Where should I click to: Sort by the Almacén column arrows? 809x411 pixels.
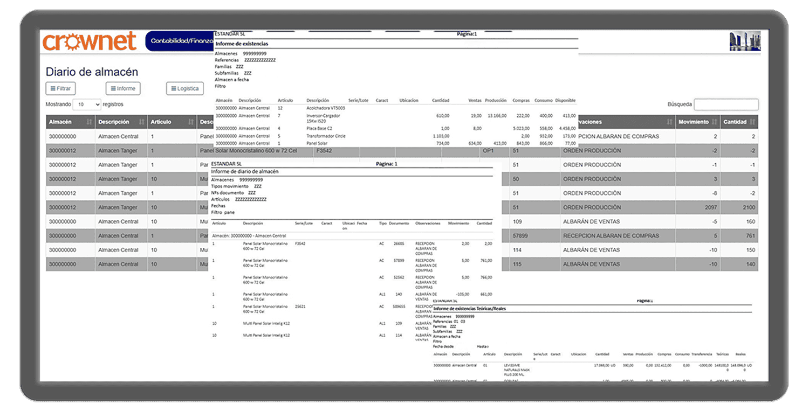click(89, 122)
